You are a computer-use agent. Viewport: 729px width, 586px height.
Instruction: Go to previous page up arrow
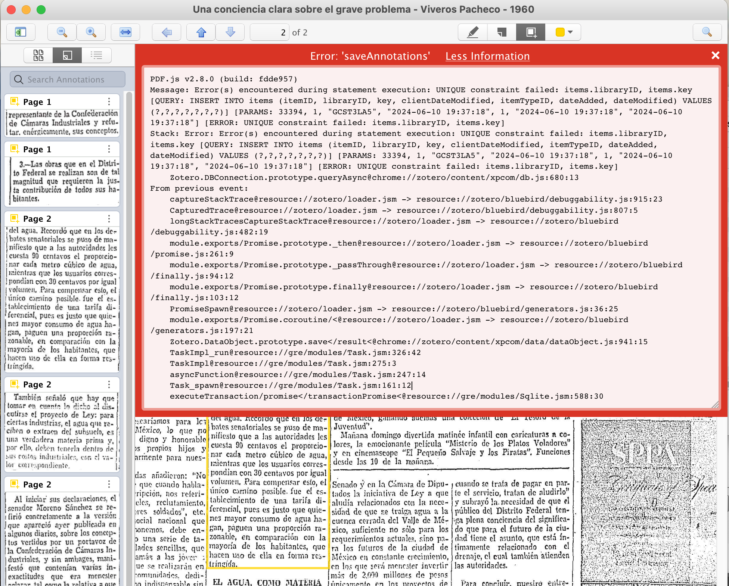click(201, 32)
